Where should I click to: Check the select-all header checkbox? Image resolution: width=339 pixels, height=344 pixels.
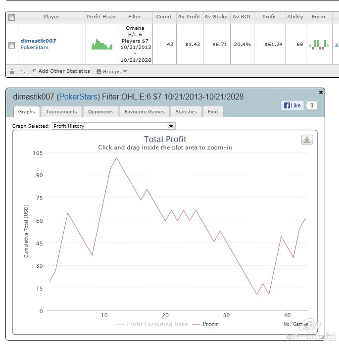(12, 17)
